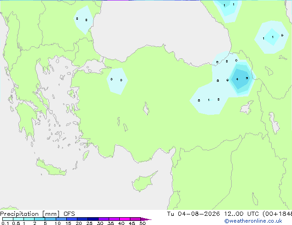The width and height of the screenshot is (292, 225).
Task: Select the legend swatch between 5 and 10
Action: (x=50, y=219)
